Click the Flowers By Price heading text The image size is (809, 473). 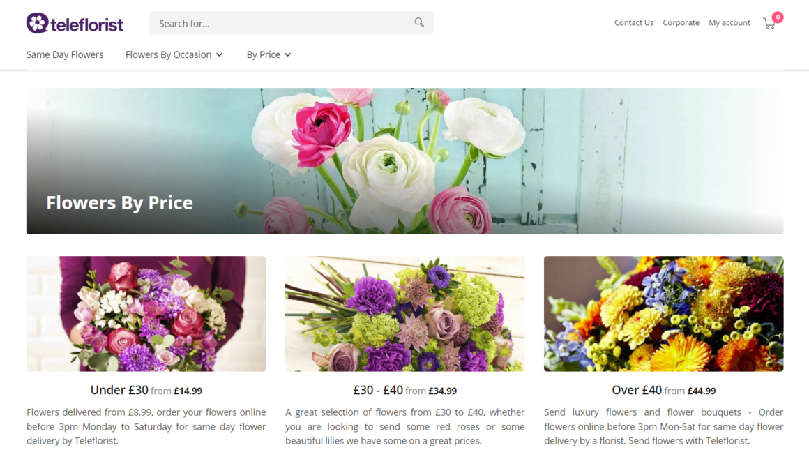[120, 202]
